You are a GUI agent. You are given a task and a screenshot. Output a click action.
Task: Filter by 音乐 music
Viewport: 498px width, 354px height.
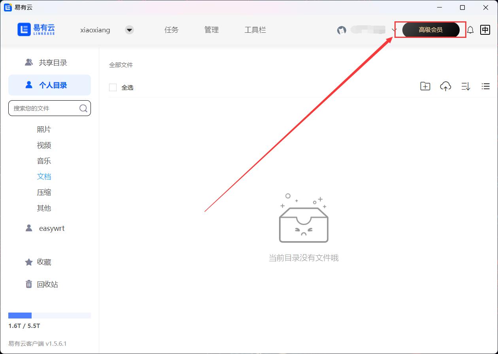(44, 161)
